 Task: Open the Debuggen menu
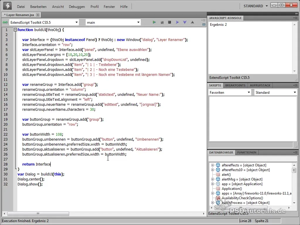77,6
